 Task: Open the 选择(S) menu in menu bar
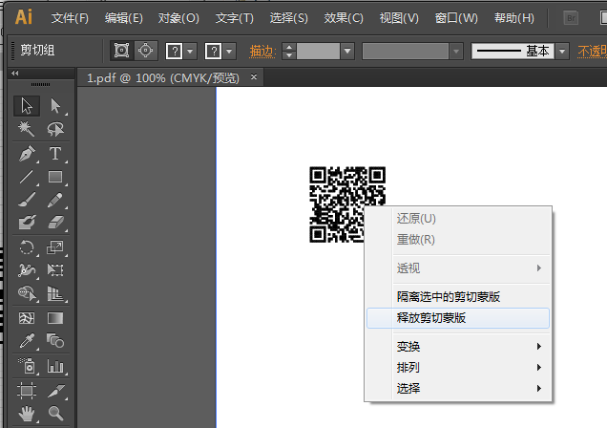pyautogui.click(x=289, y=18)
